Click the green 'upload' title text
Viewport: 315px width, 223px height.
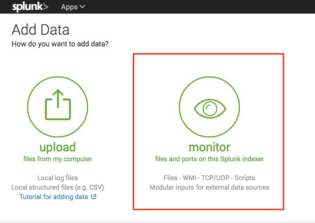58,147
